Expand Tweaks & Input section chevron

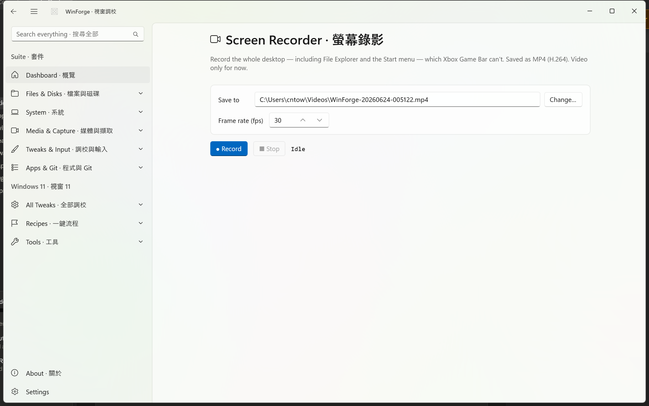(x=141, y=149)
